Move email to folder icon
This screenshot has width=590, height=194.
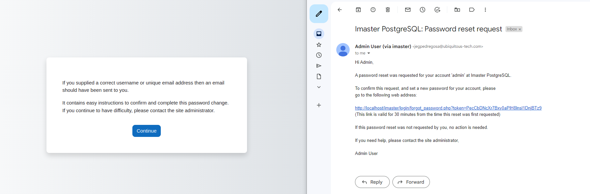pos(457,10)
